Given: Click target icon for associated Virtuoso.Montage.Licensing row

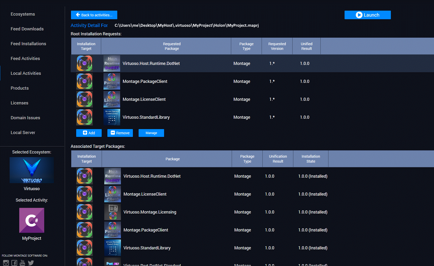Looking at the screenshot, I should (x=85, y=212).
